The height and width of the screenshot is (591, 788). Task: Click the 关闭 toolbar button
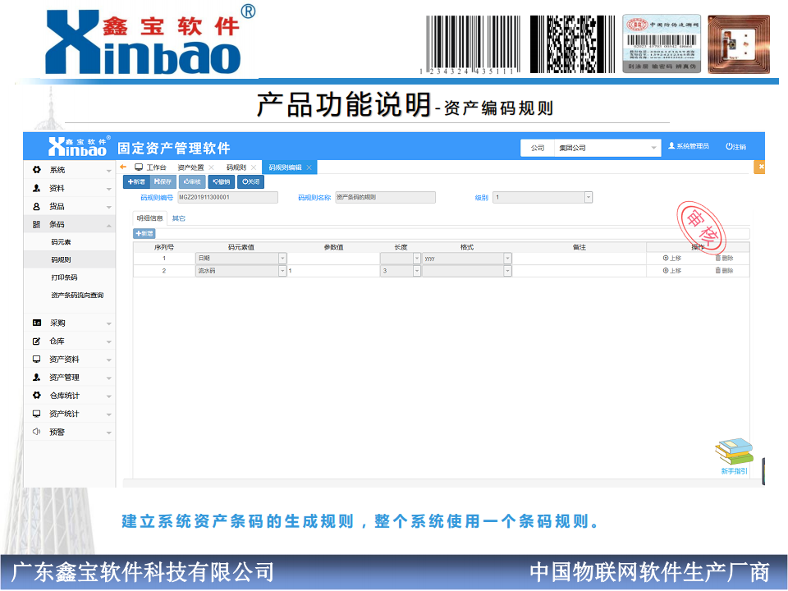pyautogui.click(x=250, y=181)
